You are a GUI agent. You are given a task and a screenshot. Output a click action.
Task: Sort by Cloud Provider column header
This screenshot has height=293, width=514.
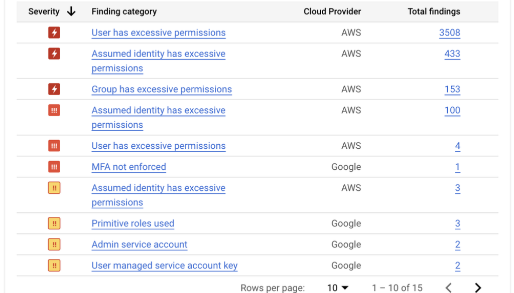[332, 12]
